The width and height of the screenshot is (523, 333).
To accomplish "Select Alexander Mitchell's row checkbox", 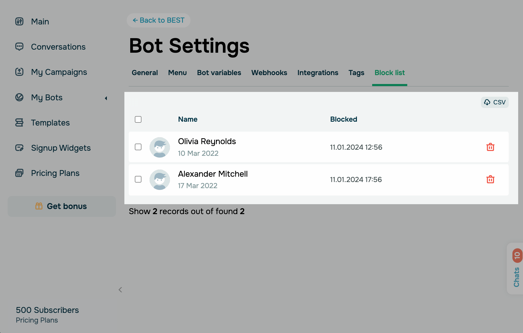I will tap(138, 179).
